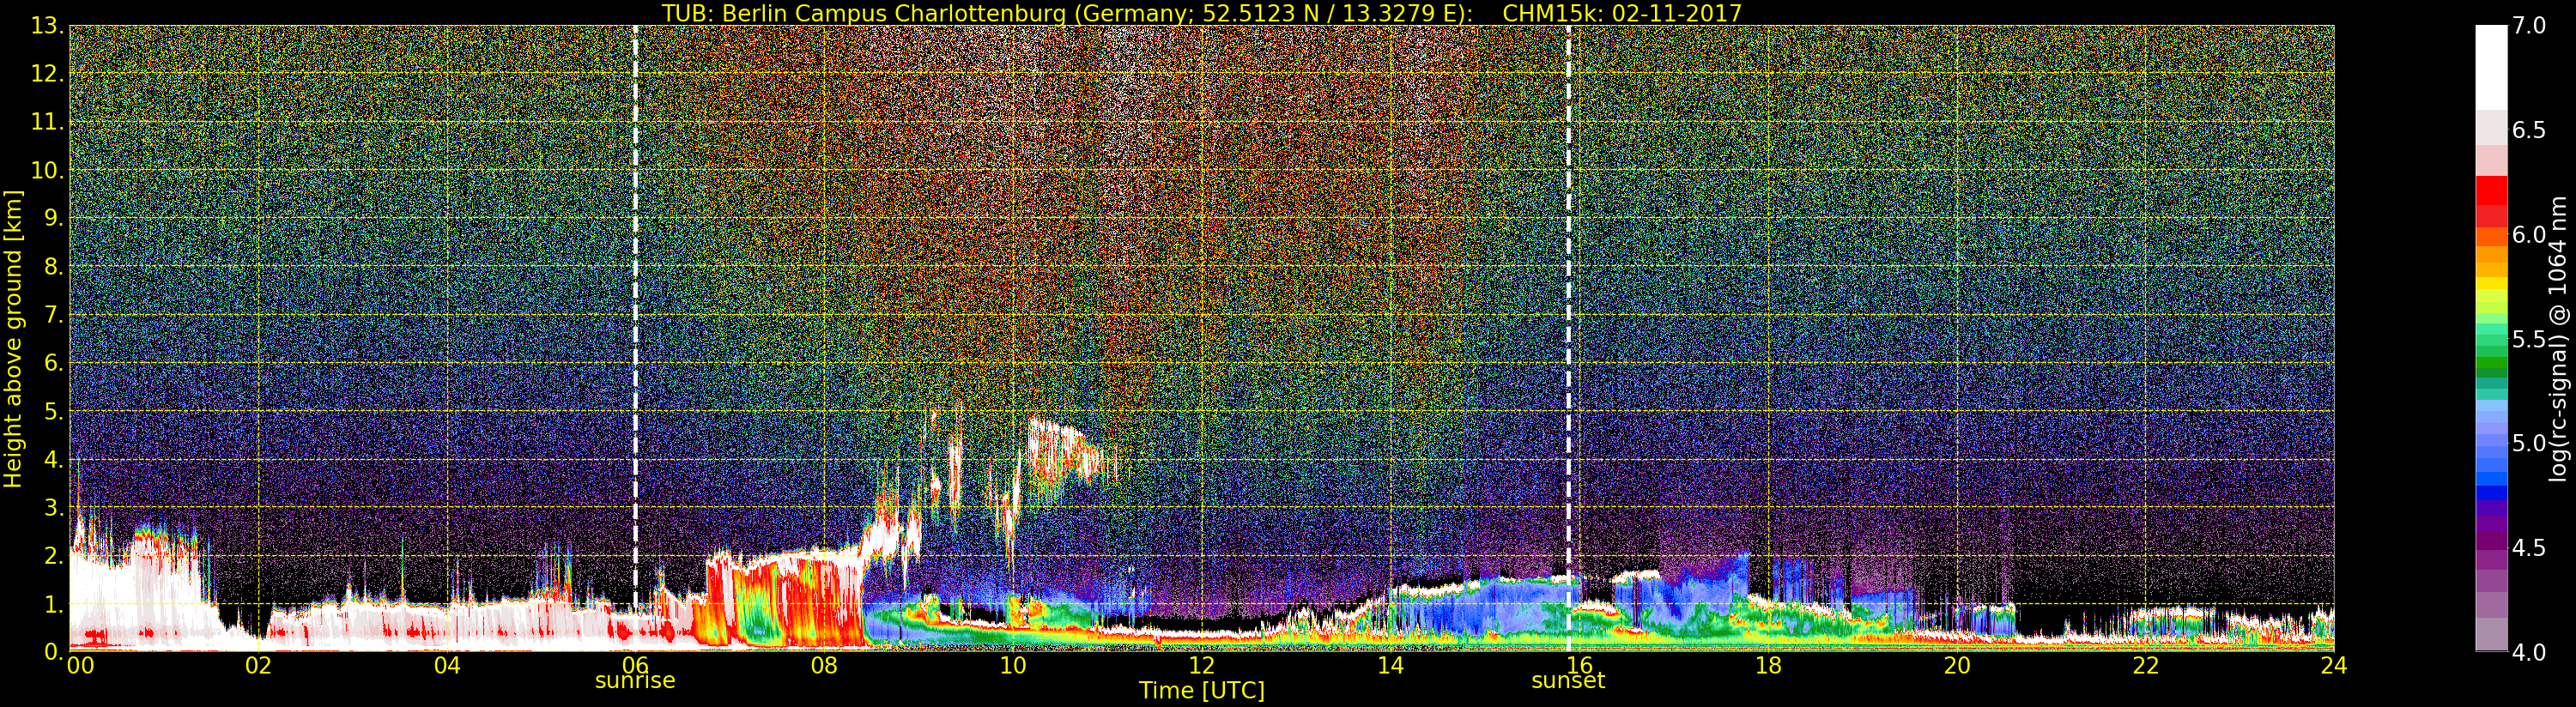Screen dimensions: 2576x707
Task: Click the log(rc-signal) @ 1064 nm label
Action: click(2559, 338)
